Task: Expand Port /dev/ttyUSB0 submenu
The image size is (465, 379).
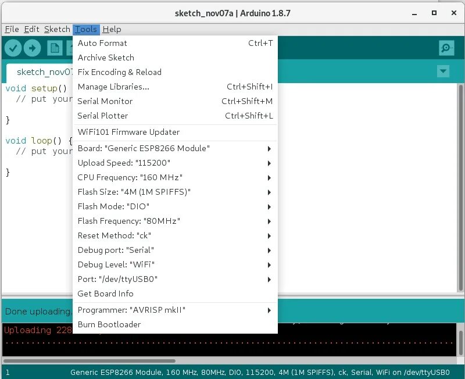Action: (175, 280)
